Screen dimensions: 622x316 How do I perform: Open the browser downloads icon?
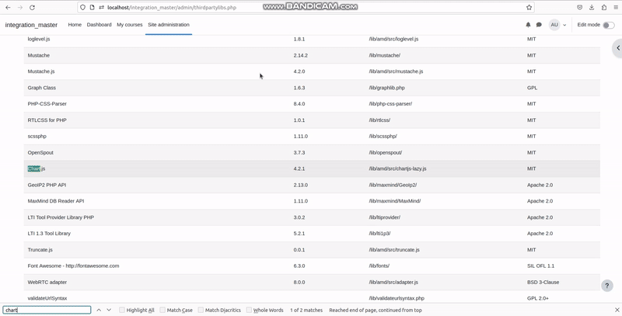click(x=592, y=8)
